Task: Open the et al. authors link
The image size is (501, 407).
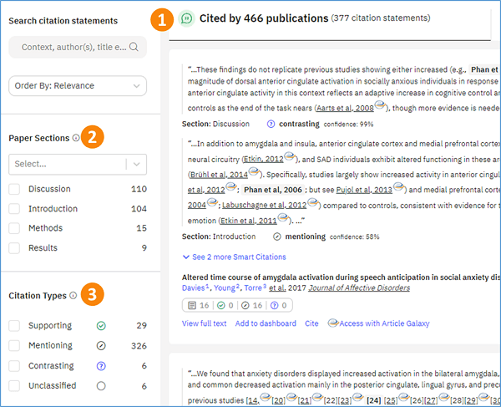Action: [277, 287]
